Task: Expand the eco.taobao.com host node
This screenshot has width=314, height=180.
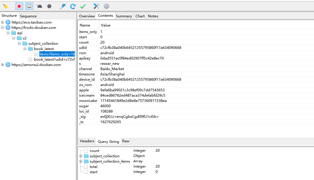Action: pyautogui.click(x=3, y=22)
